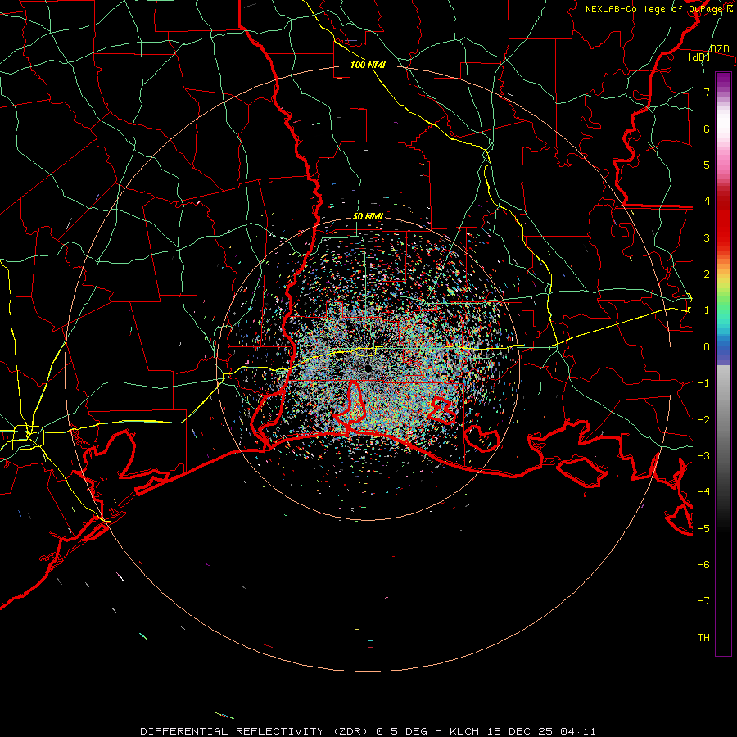The height and width of the screenshot is (737, 737).
Task: Click the 0 value on the color scale
Action: [x=707, y=347]
